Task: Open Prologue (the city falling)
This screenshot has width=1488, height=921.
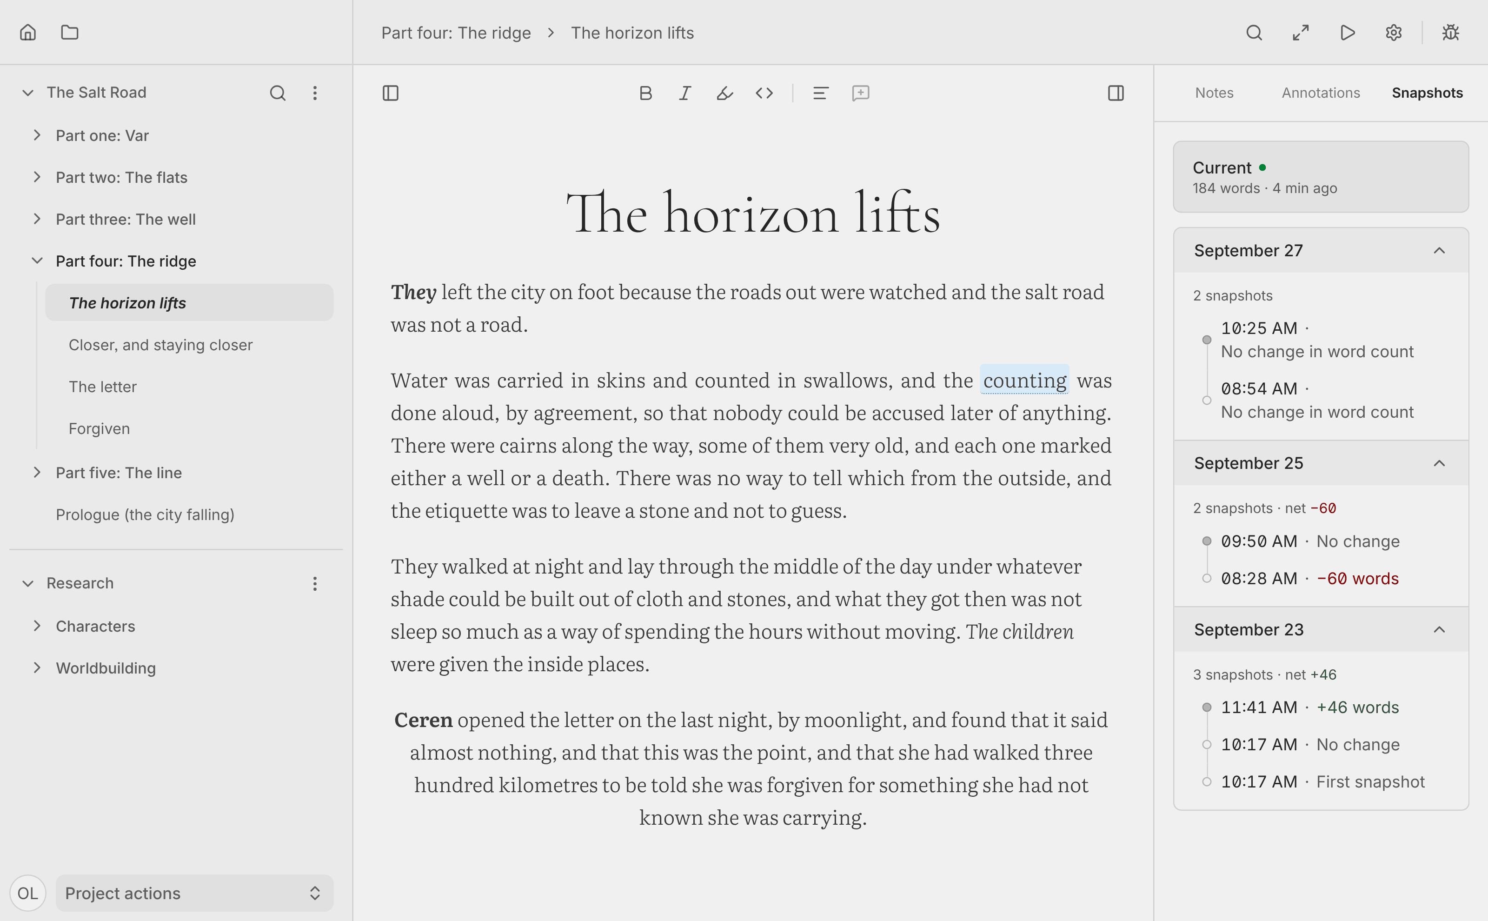Action: (145, 515)
